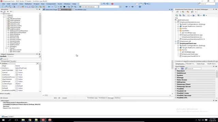Click the Pause button in toolbar
Image resolution: width=218 pixels, height=122 pixels.
(61, 7)
